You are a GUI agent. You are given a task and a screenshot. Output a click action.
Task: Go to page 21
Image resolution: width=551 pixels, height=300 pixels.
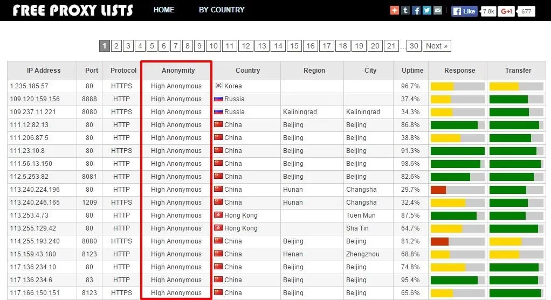point(391,46)
